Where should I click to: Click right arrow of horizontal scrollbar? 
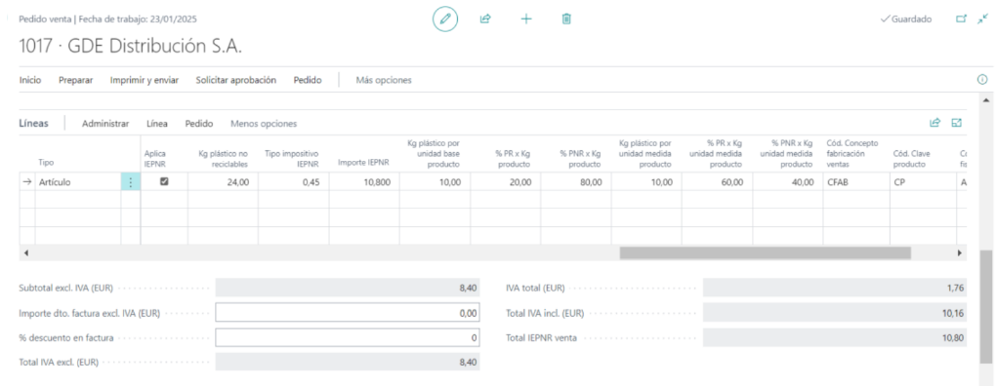[959, 252]
